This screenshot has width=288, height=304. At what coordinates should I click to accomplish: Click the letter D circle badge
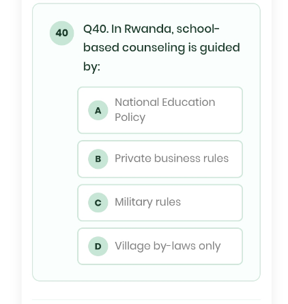tap(98, 246)
